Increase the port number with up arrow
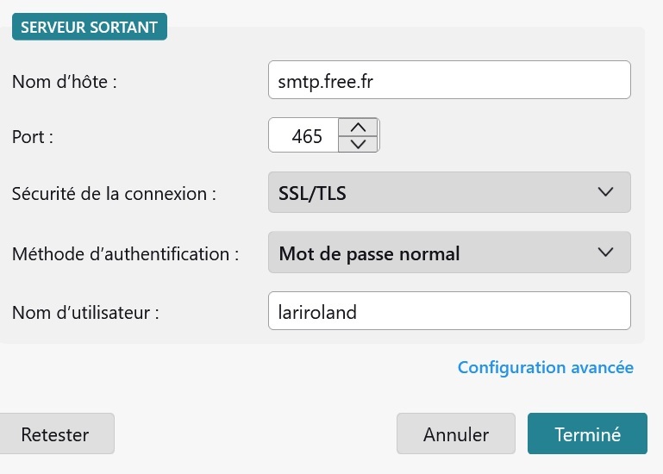The width and height of the screenshot is (663, 474). click(358, 127)
